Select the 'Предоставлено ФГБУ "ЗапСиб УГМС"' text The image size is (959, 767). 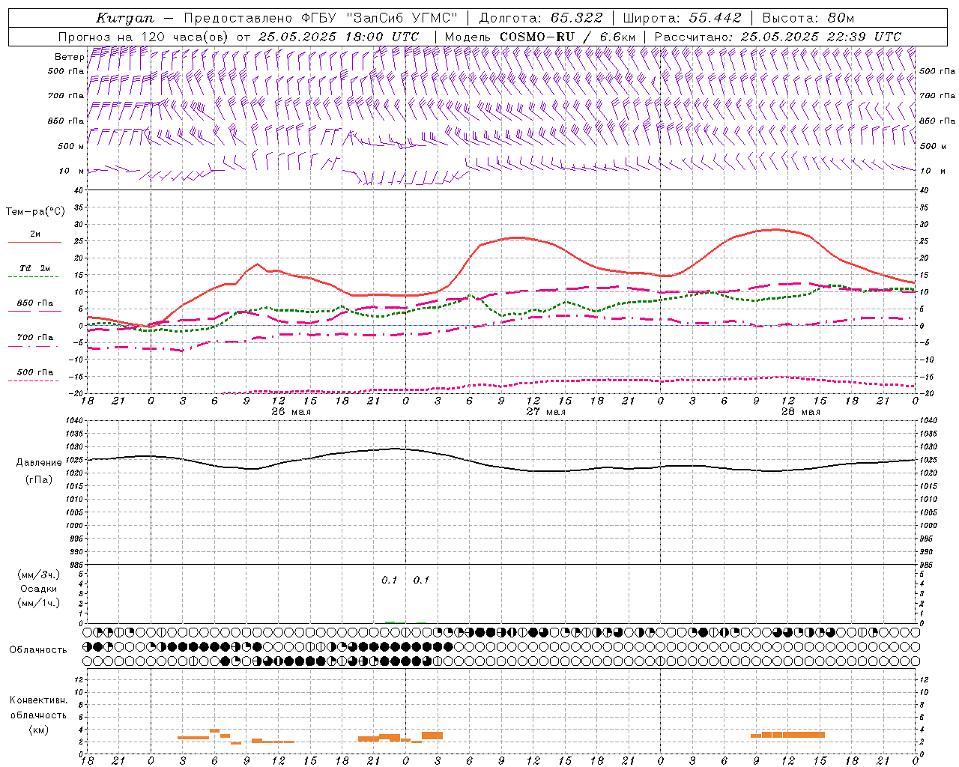point(321,18)
